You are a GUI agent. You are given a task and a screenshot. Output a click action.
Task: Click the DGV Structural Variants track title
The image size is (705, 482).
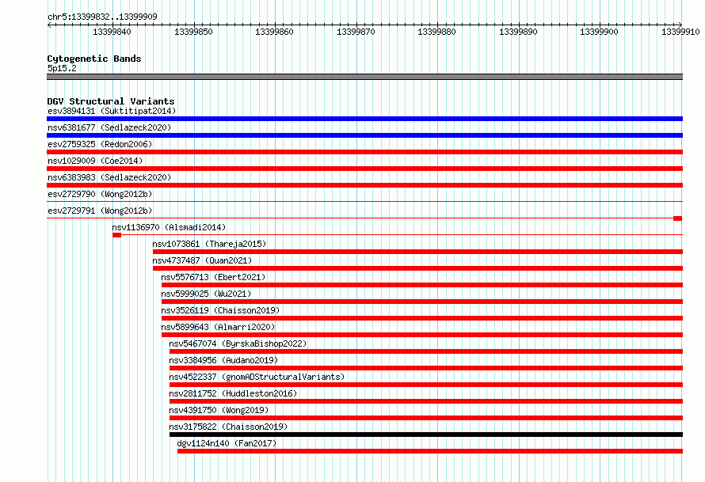(111, 101)
